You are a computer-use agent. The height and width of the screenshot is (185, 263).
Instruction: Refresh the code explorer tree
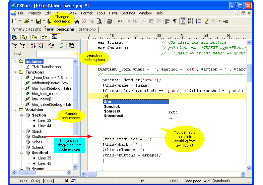(x=61, y=45)
